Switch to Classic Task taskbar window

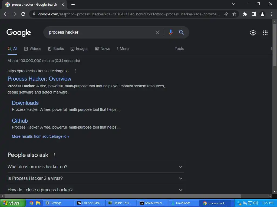pyautogui.click(x=121, y=203)
